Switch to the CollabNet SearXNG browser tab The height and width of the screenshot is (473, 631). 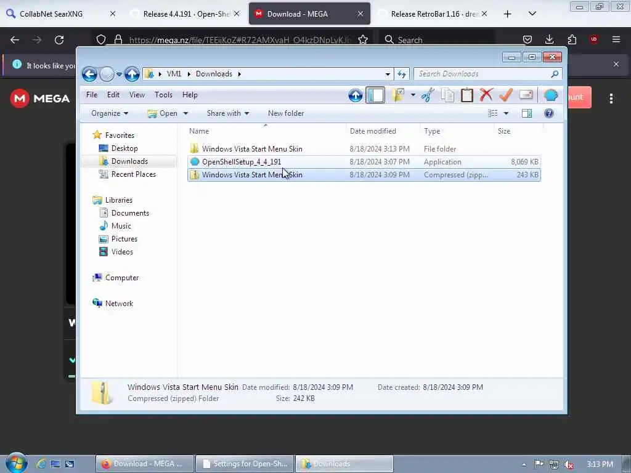(x=62, y=14)
